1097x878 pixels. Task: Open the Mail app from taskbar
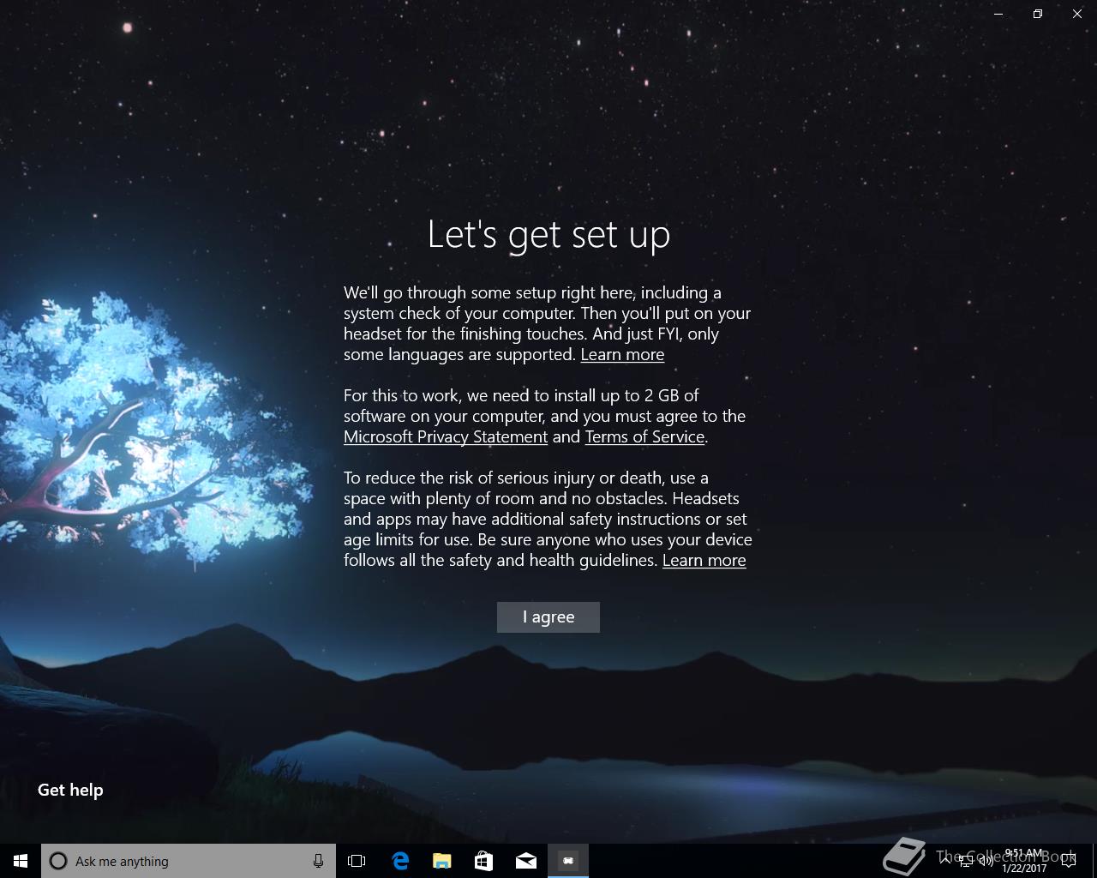point(525,861)
